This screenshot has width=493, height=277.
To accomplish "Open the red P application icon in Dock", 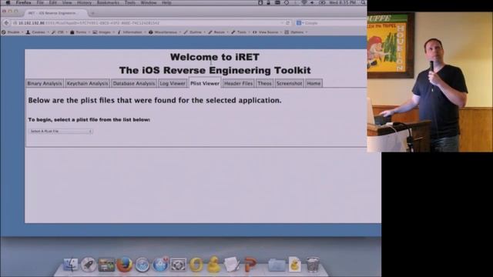I will click(x=250, y=265).
